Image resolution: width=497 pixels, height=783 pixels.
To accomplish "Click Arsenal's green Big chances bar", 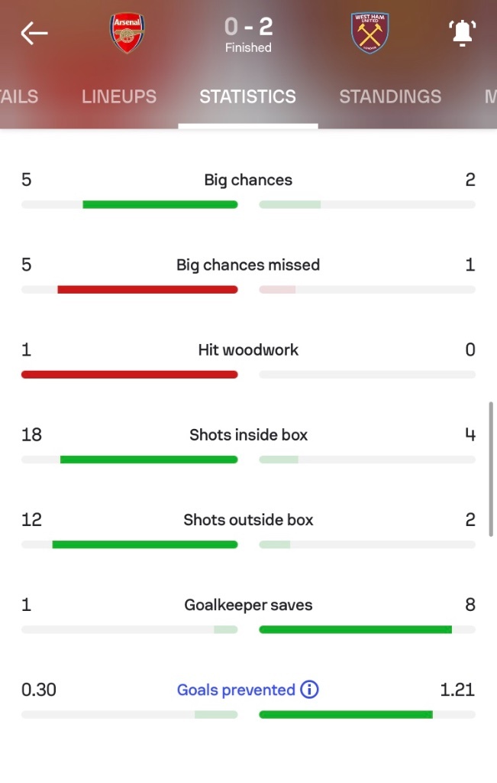I will click(160, 204).
